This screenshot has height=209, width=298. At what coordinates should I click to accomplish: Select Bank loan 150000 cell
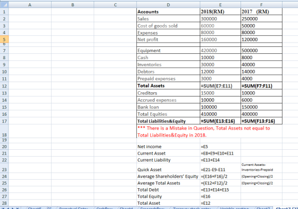click(261, 107)
